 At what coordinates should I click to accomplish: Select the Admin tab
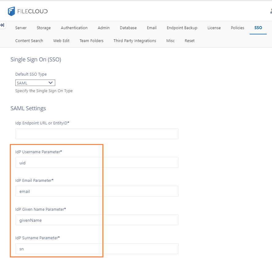click(104, 28)
